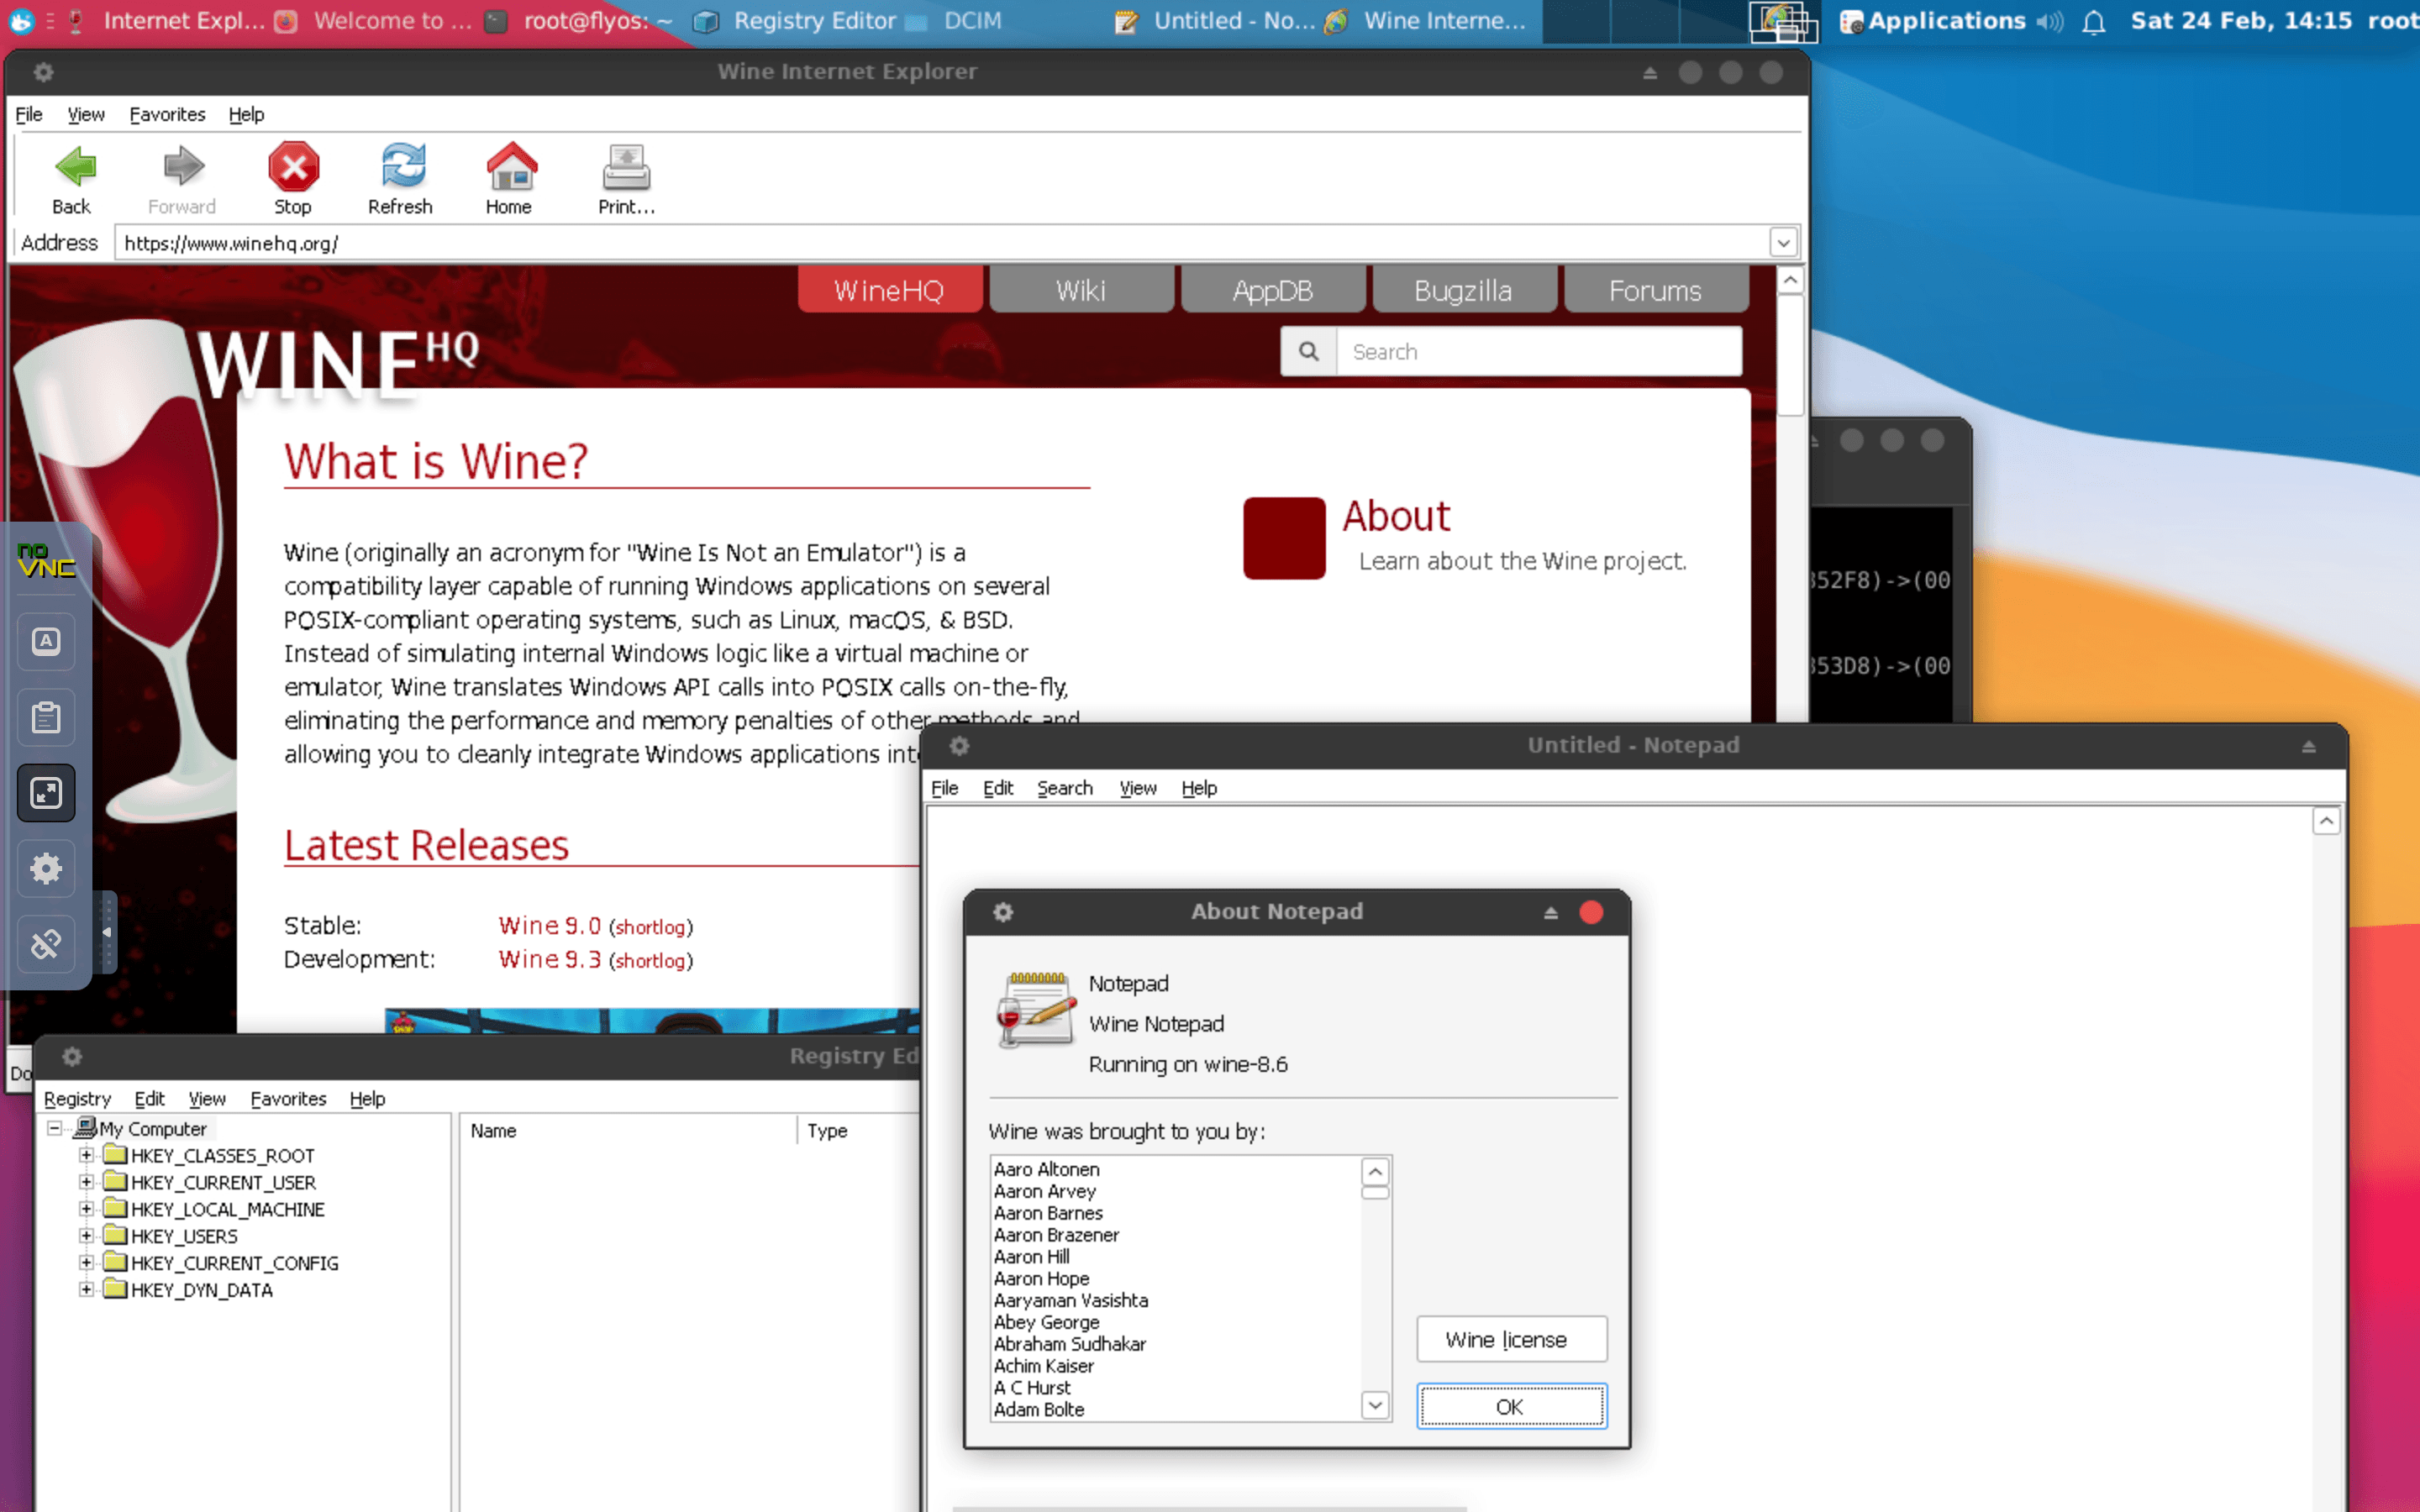This screenshot has width=2420, height=1512.
Task: Open the Wine 9.3 development link
Action: tap(550, 959)
